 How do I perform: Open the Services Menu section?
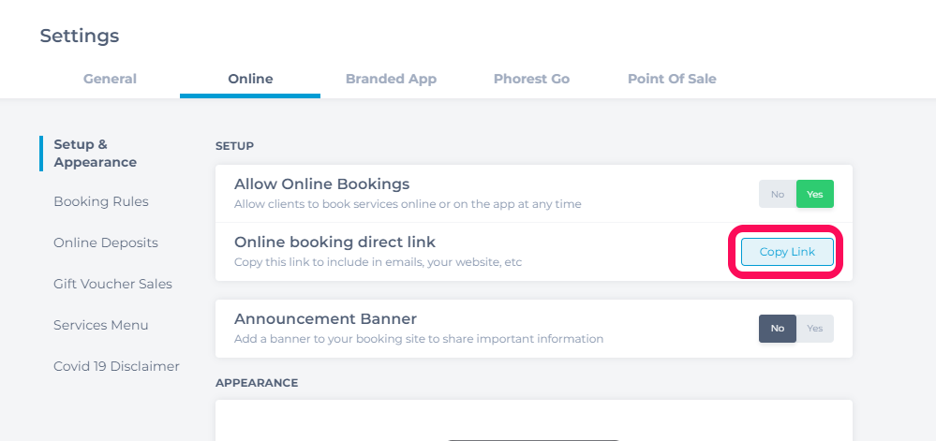pos(101,325)
